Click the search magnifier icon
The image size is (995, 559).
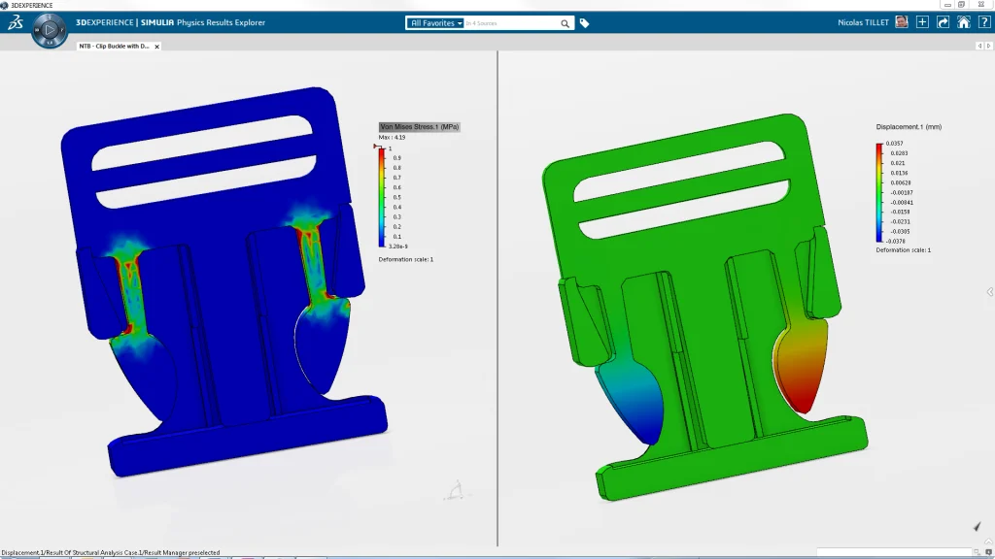(x=566, y=23)
